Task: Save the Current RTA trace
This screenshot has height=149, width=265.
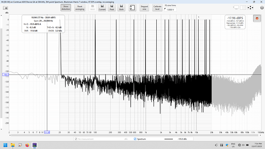Action: (x=102, y=8)
